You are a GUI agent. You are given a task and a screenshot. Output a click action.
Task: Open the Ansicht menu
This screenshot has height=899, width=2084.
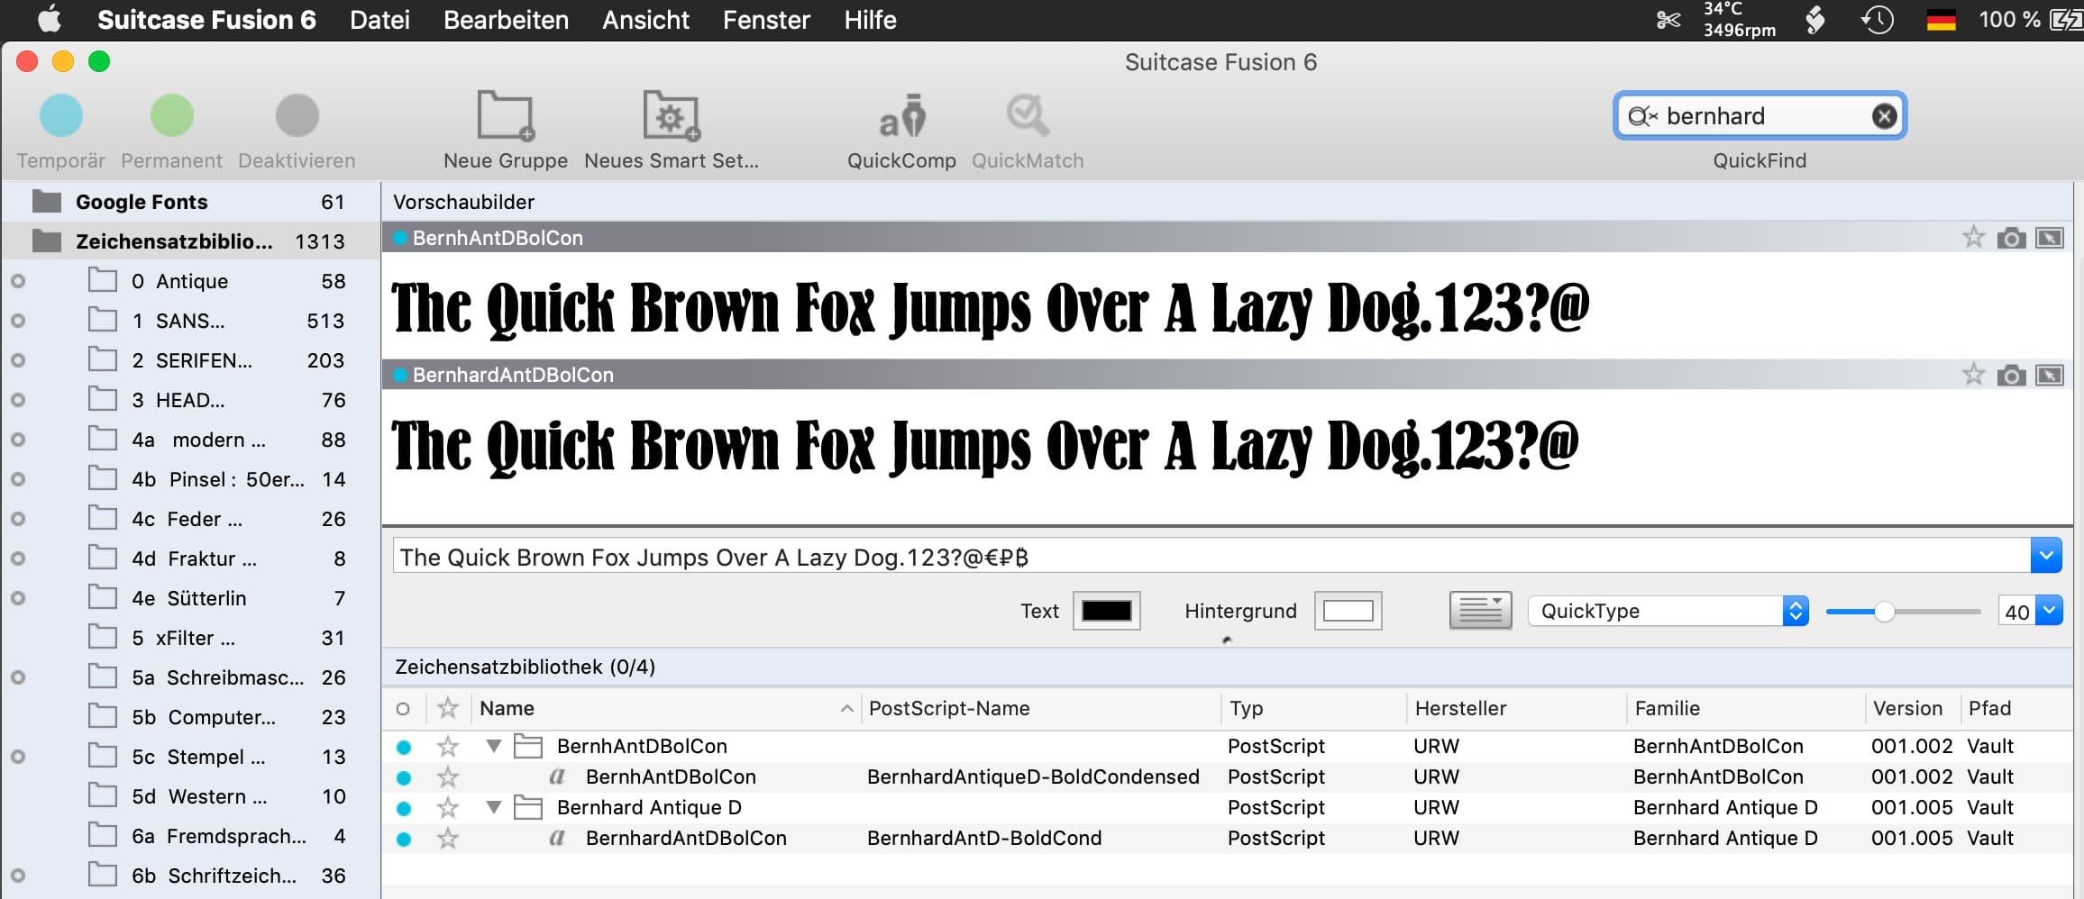click(x=645, y=20)
